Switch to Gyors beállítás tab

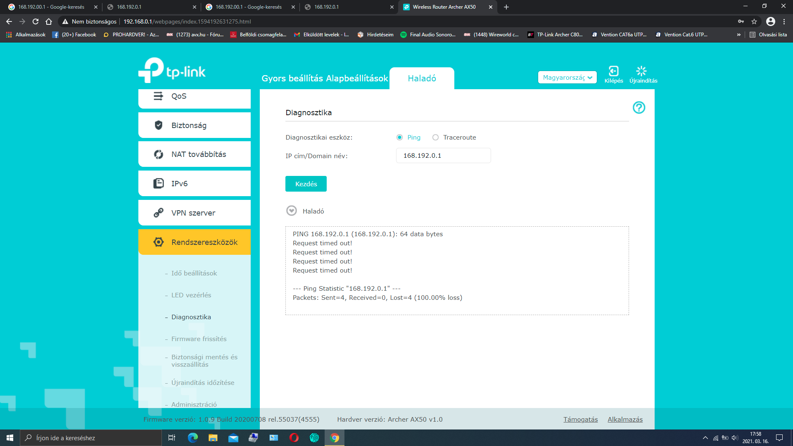[292, 78]
